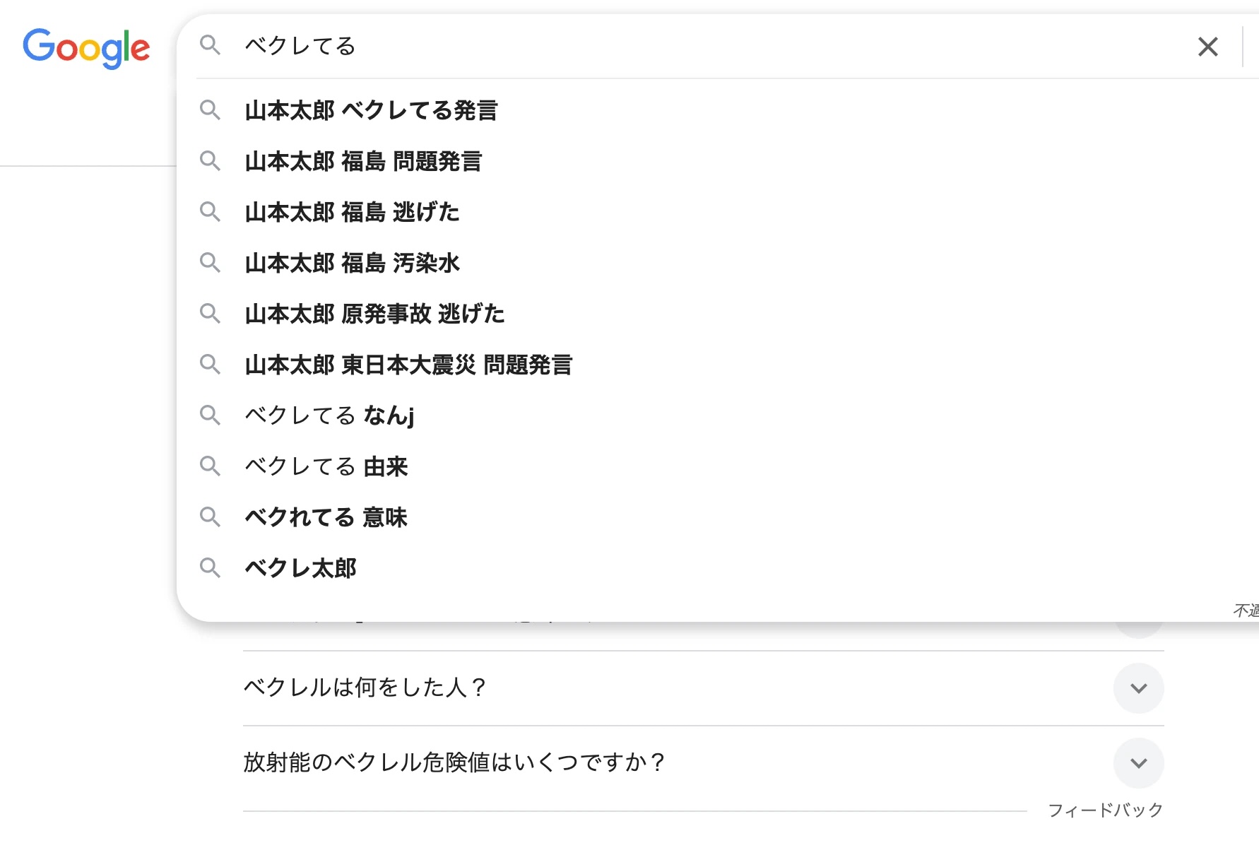Click into the ベクレてる search input field
Screen dimensions: 1259x855
point(636,47)
